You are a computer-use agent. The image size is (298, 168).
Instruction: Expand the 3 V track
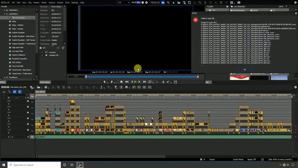(9, 121)
